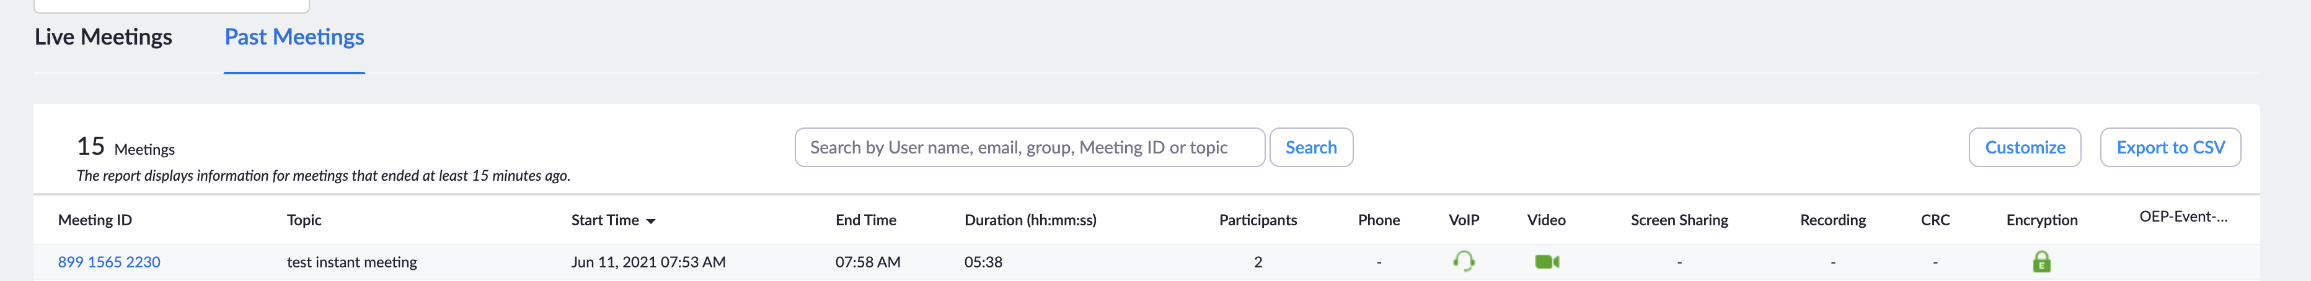This screenshot has height=281, width=2311.
Task: Click the green encryption lock icon
Action: (x=2041, y=261)
